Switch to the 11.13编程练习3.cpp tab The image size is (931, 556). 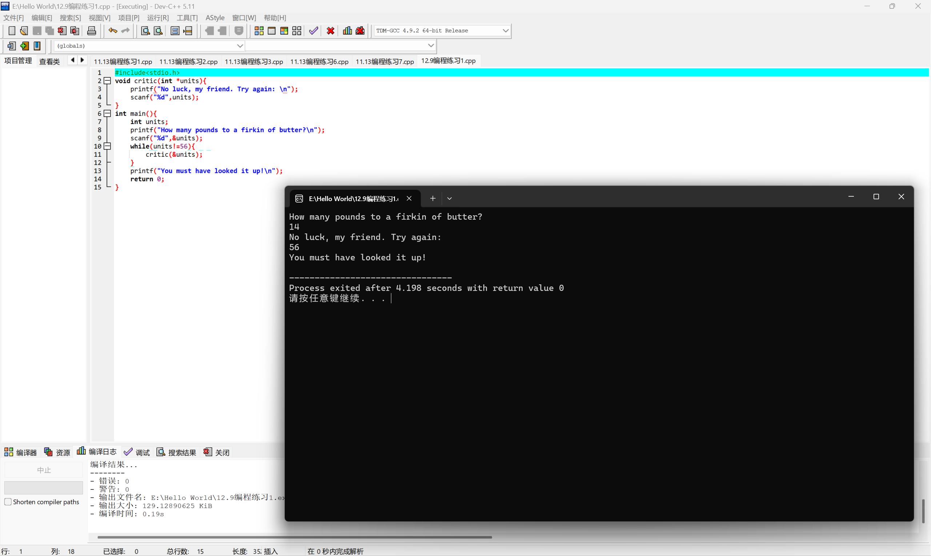tap(253, 61)
